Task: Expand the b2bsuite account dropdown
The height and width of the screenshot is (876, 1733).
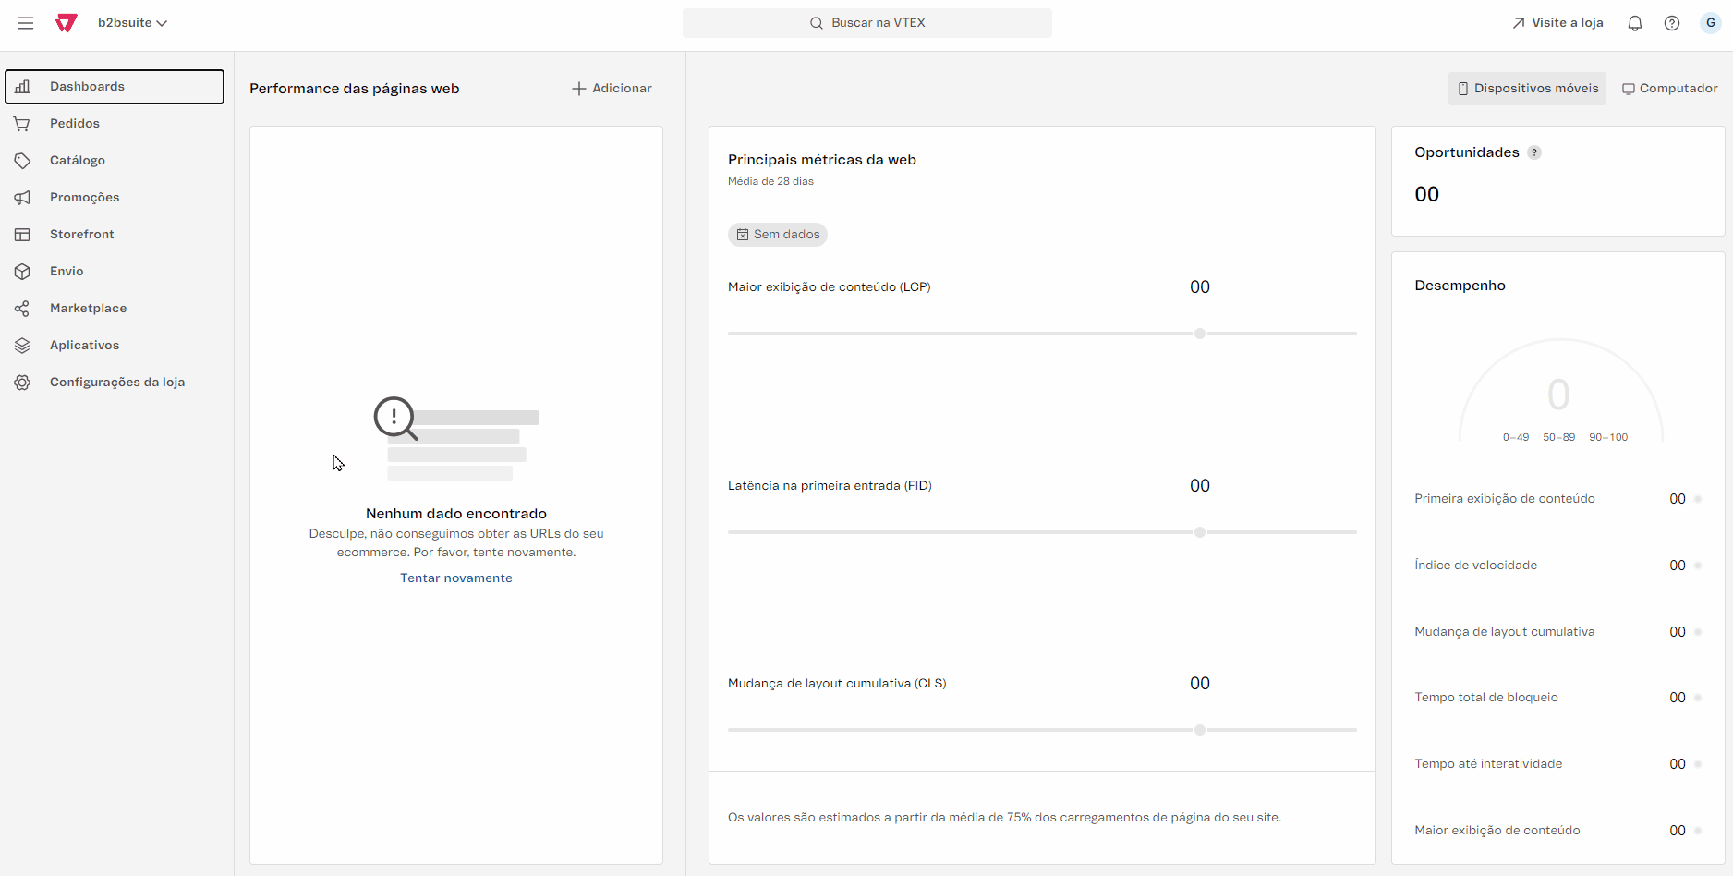Action: click(132, 23)
